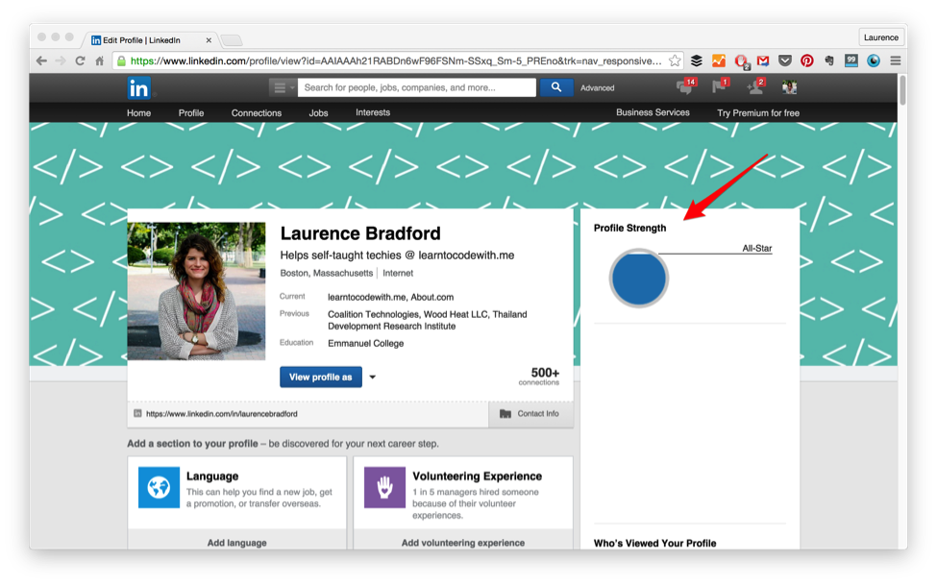The image size is (937, 585).
Task: Open the Pocket extension icon
Action: click(784, 60)
